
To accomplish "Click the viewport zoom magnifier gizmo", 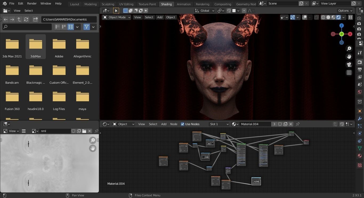I will 349,49.
